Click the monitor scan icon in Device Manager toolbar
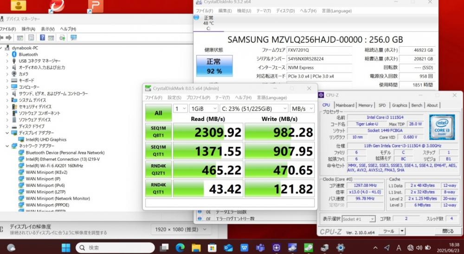The image size is (464, 254). [x=74, y=38]
